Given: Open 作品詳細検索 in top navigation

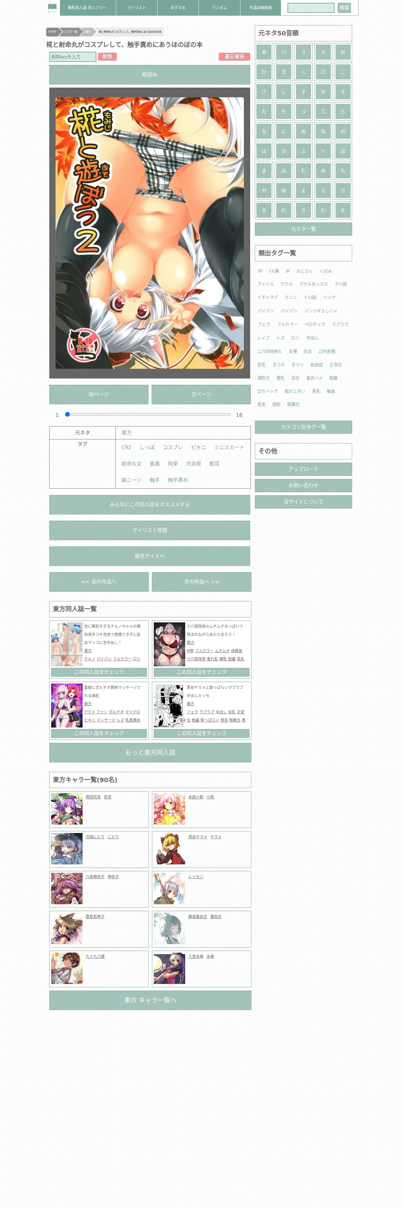Looking at the screenshot, I should pos(261,8).
